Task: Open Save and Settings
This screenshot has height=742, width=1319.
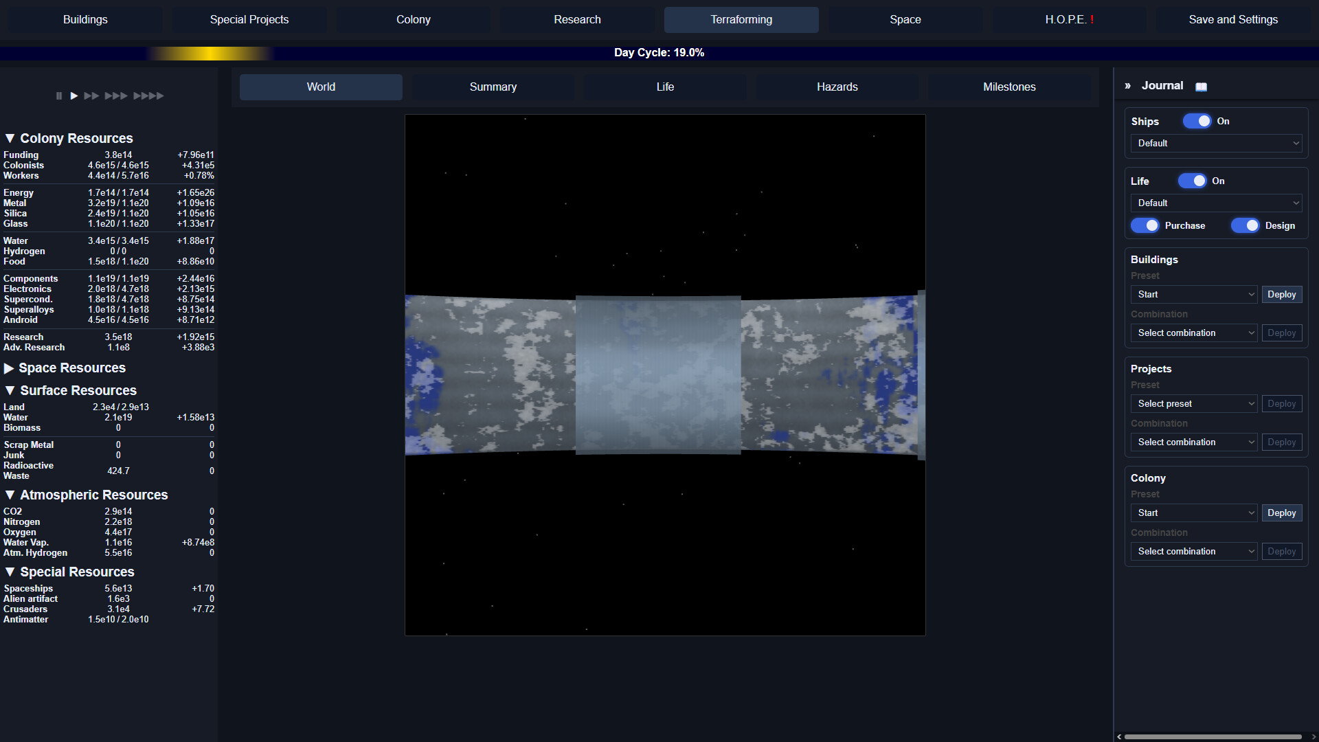Action: click(1233, 20)
